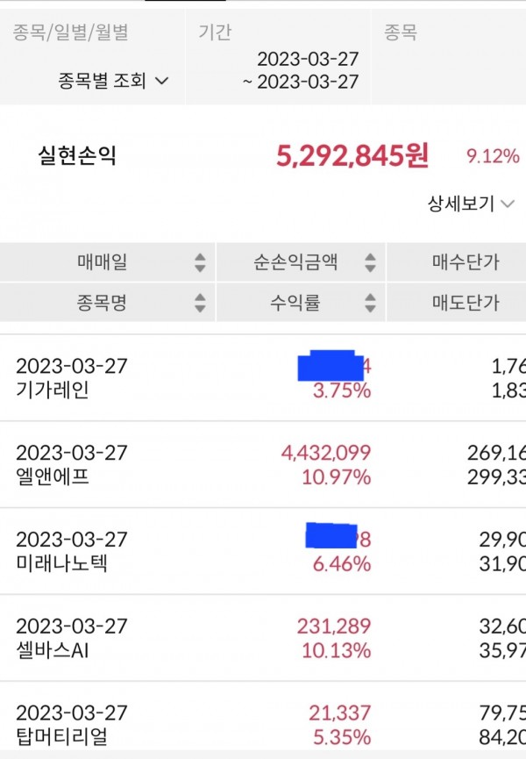Click the 9.12% total return rate
This screenshot has width=526, height=759.
click(x=493, y=156)
